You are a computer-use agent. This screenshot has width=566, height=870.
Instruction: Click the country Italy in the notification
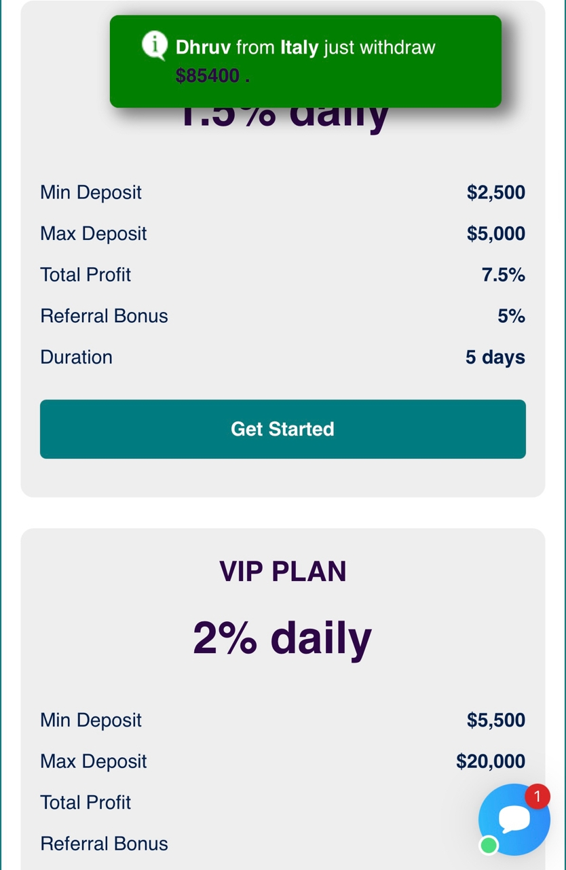point(299,48)
